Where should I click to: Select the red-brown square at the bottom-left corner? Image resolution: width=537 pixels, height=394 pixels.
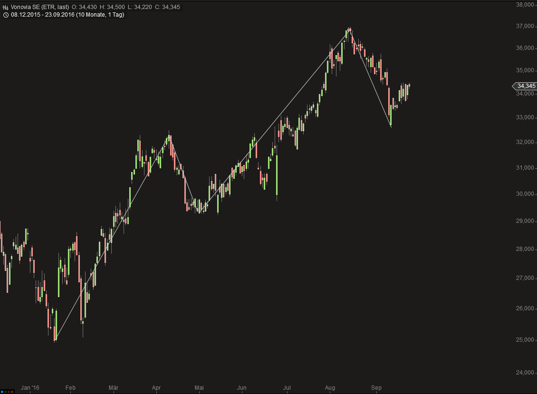pos(9,392)
